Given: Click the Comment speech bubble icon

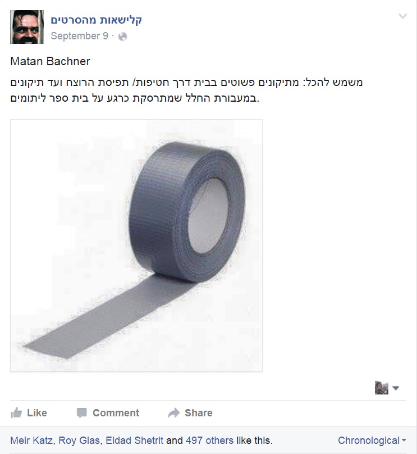Looking at the screenshot, I should coord(82,413).
